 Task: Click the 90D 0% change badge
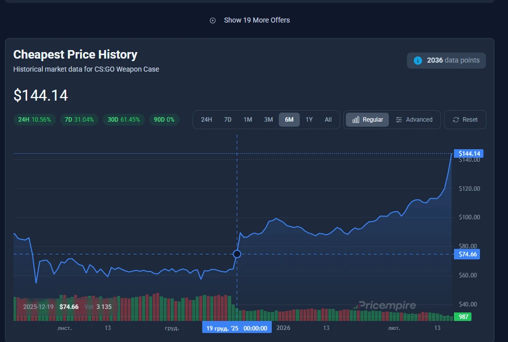click(163, 120)
